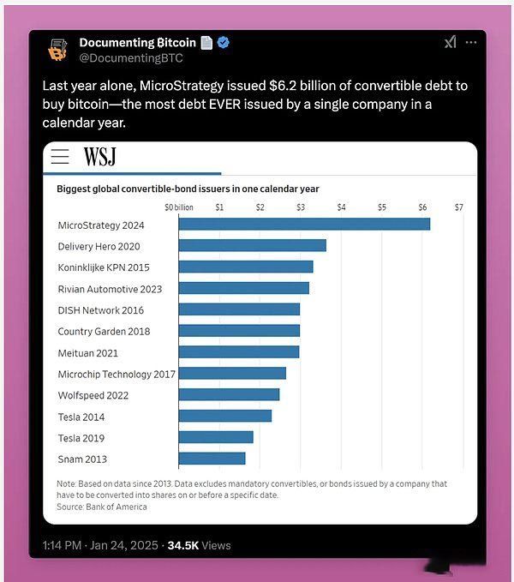514x582 pixels.
Task: Click the Tesla 2014 bar
Action: click(224, 416)
